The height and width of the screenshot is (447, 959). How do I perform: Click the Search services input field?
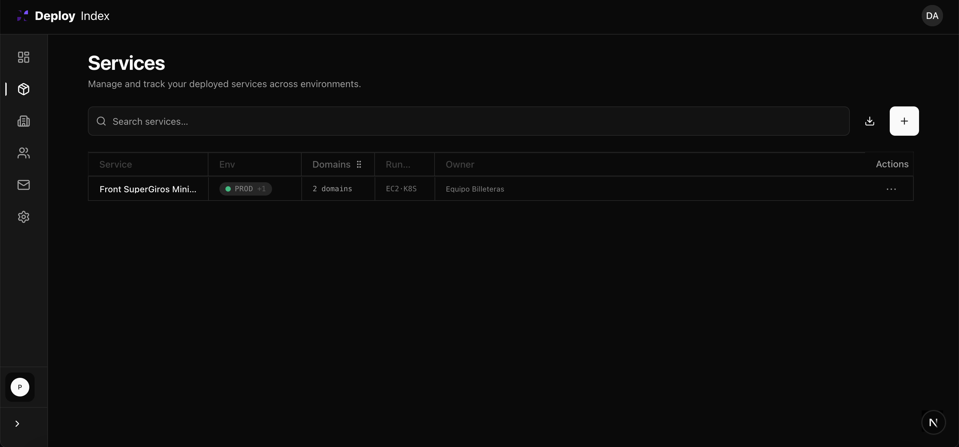[x=261, y=121]
